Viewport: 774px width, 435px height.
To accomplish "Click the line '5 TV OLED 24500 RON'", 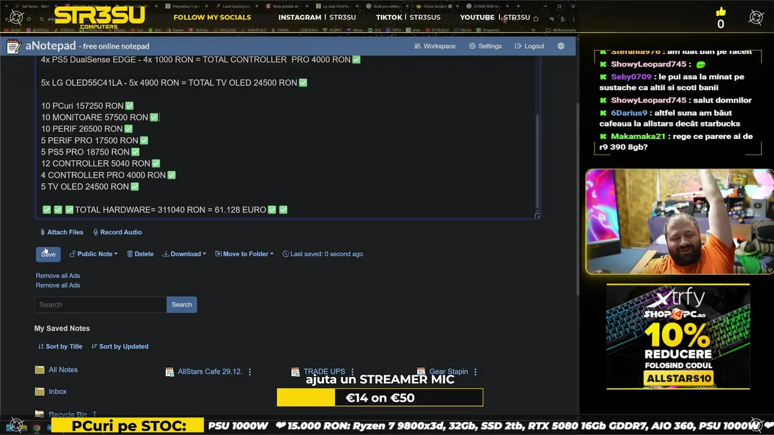I will click(90, 187).
